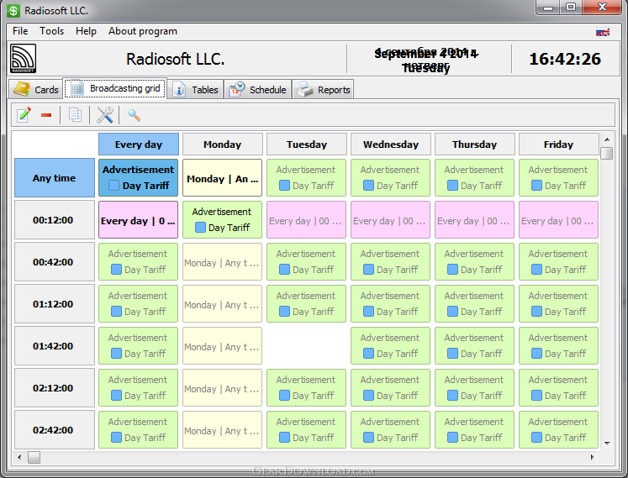628x478 pixels.
Task: Select Tuesday 00:12:00 pink cell
Action: [x=306, y=220]
